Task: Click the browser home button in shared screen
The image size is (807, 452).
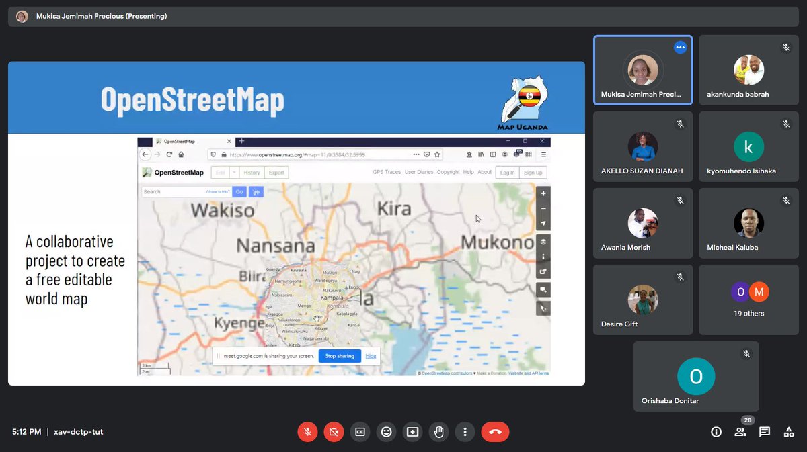Action: tap(181, 154)
